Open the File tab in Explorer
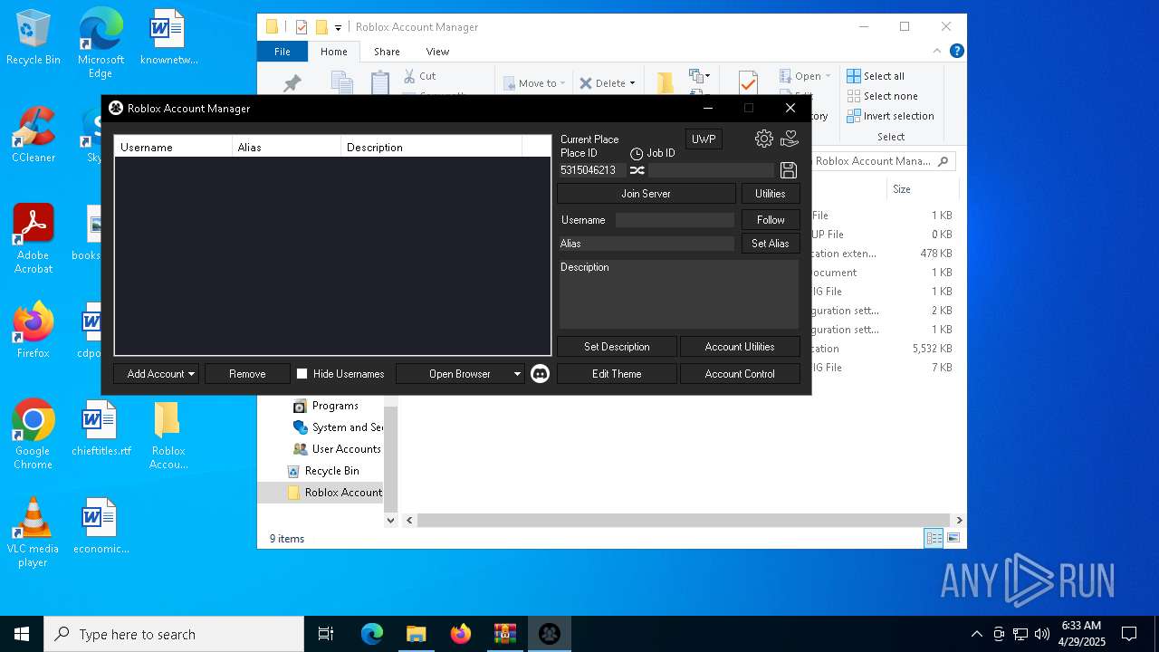This screenshot has height=652, width=1159. [283, 52]
